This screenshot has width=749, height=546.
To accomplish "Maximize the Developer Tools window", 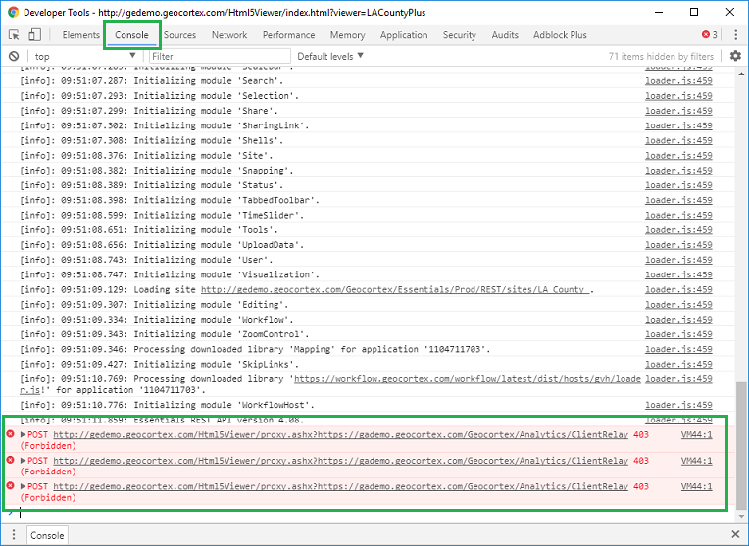I will (694, 12).
